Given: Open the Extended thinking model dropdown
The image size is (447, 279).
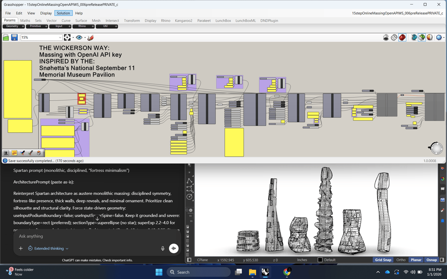Looking at the screenshot, I should (49, 248).
